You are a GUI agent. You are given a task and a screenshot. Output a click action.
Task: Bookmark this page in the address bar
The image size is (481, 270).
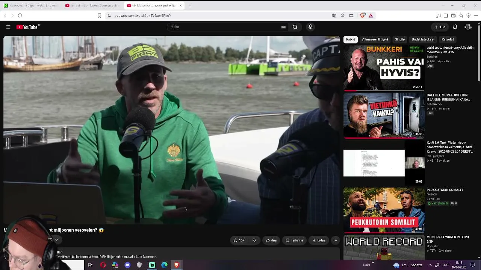[x=99, y=15]
